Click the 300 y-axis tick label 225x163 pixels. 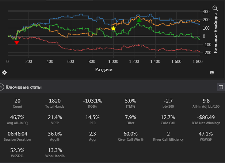206,12
